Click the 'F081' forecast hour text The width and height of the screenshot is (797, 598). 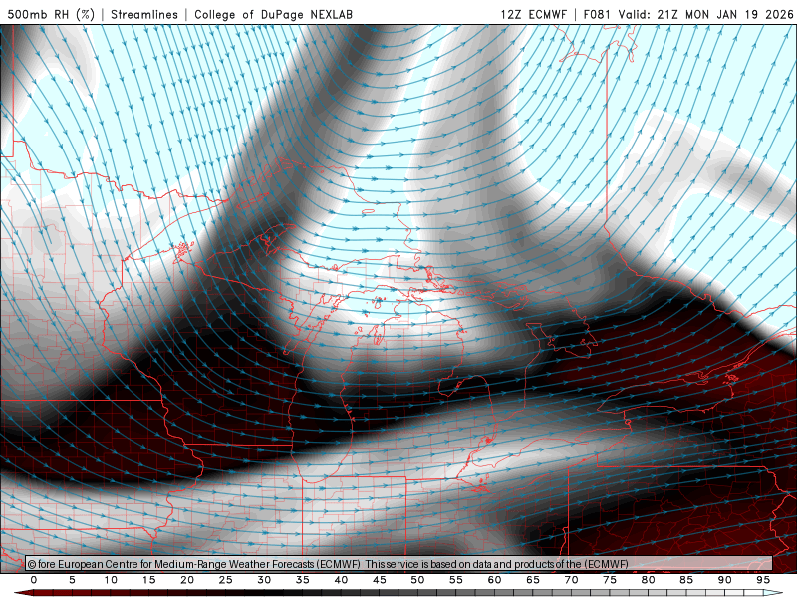point(598,14)
